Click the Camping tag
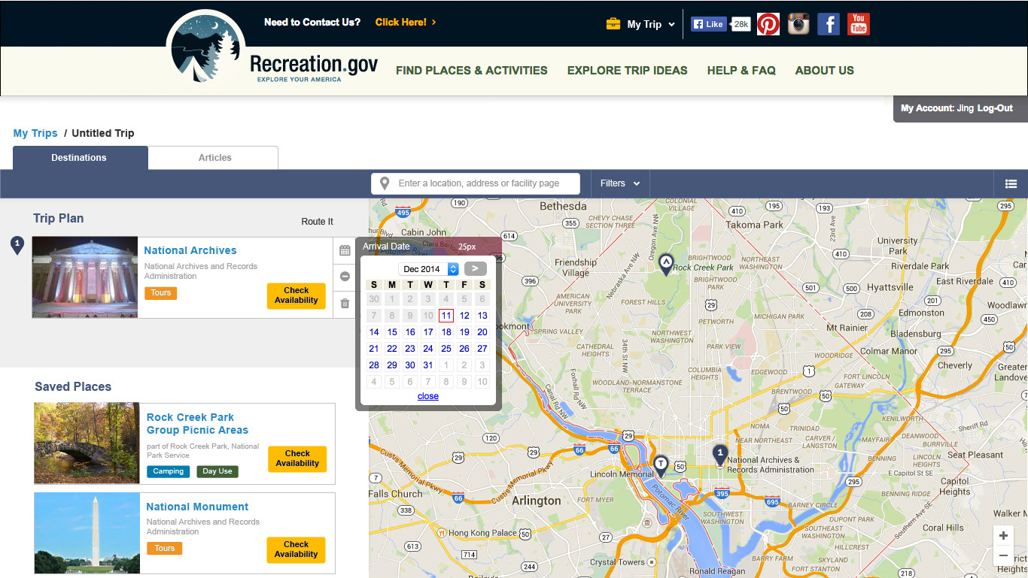The height and width of the screenshot is (578, 1028). 169,471
